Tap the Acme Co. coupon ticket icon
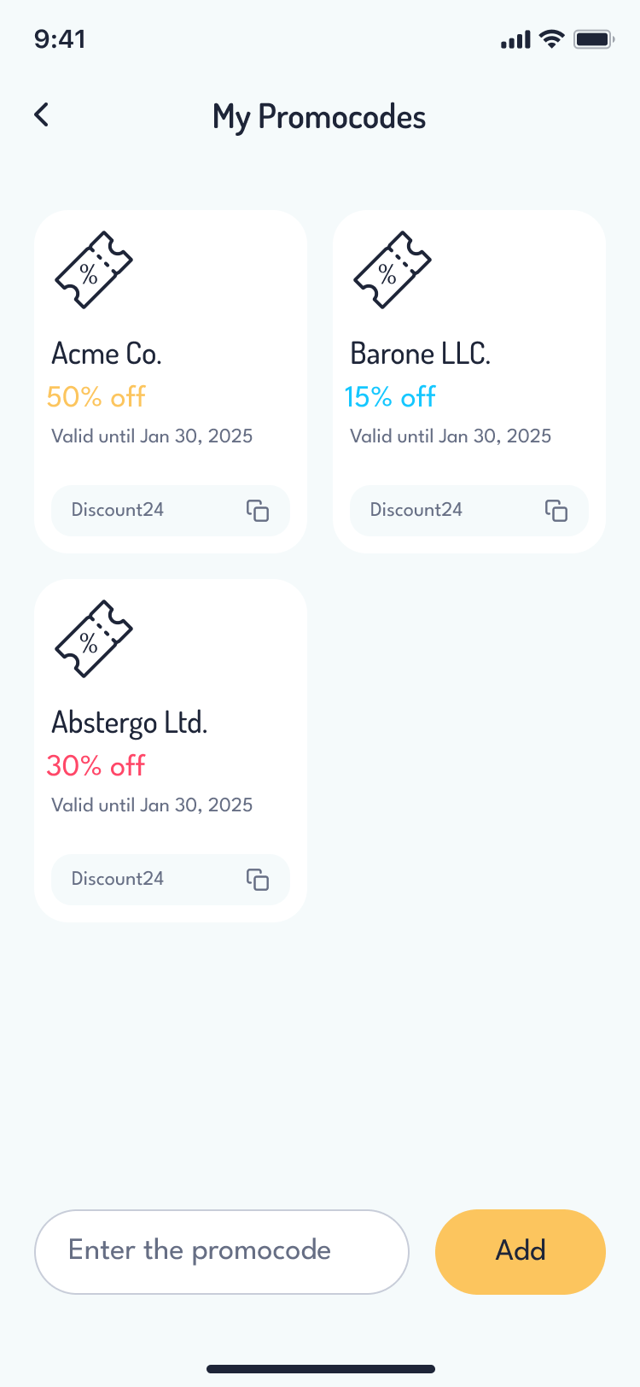The height and width of the screenshot is (1387, 640). (x=94, y=270)
